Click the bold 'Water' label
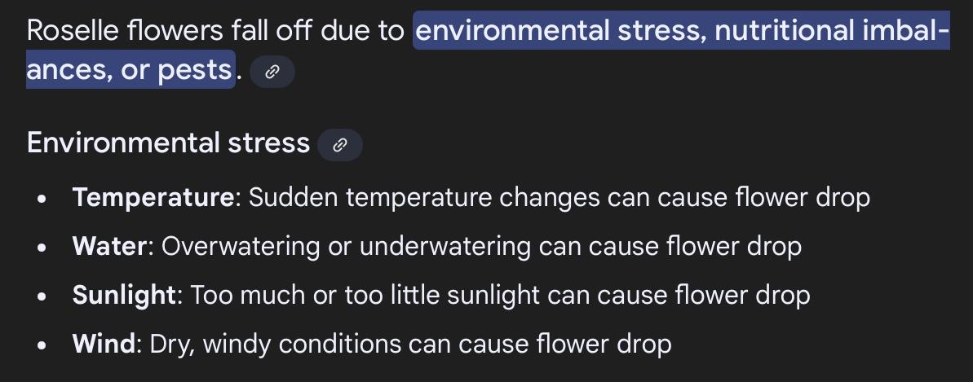973x382 pixels. [110, 246]
